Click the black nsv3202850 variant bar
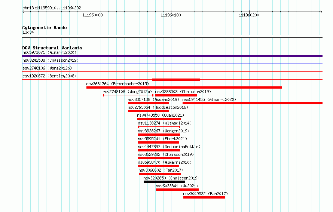 164,182
